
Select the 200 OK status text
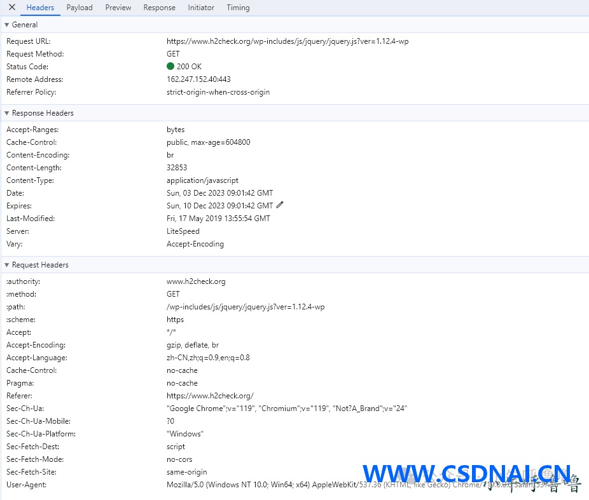click(x=189, y=67)
